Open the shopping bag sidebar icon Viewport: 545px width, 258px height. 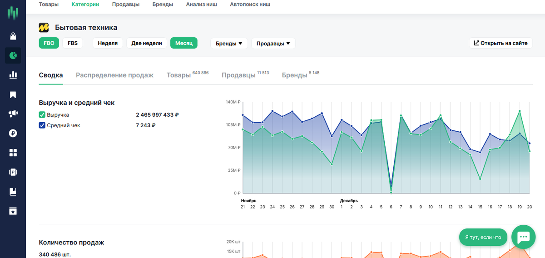(13, 36)
